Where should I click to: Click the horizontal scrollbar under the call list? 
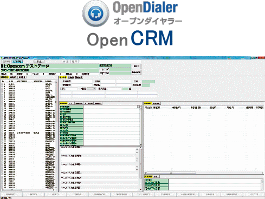pyautogui.click(x=28, y=190)
